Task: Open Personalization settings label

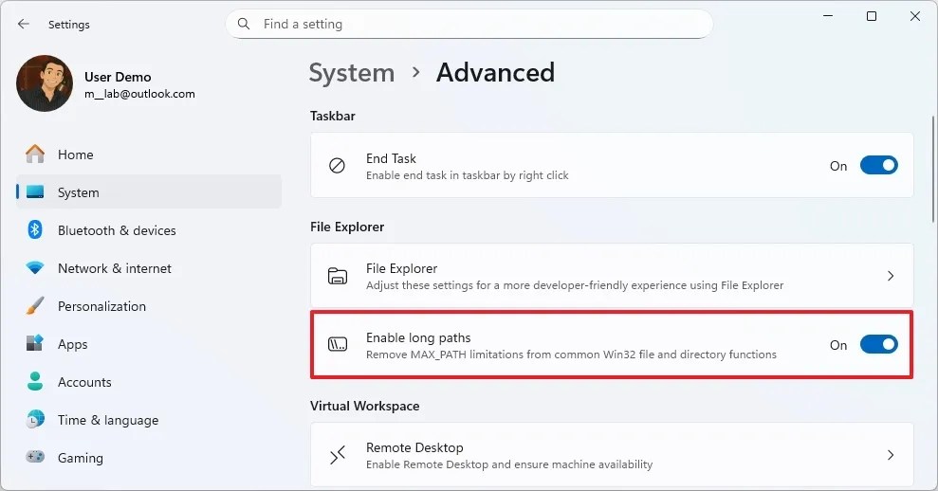Action: (x=101, y=306)
